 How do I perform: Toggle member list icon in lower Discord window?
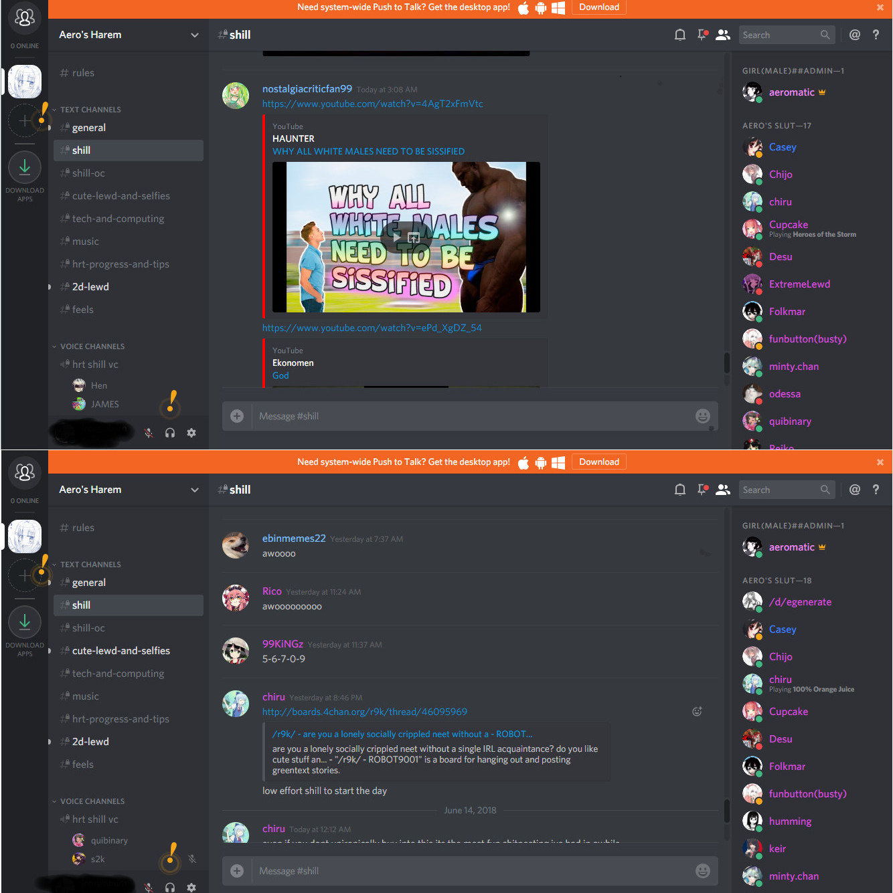(723, 490)
